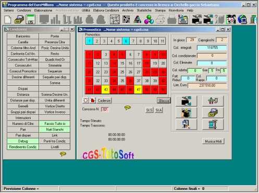Image resolution: width=259 pixels, height=193 pixels.
Task: Click the Musica Midi button
Action: click(x=213, y=141)
